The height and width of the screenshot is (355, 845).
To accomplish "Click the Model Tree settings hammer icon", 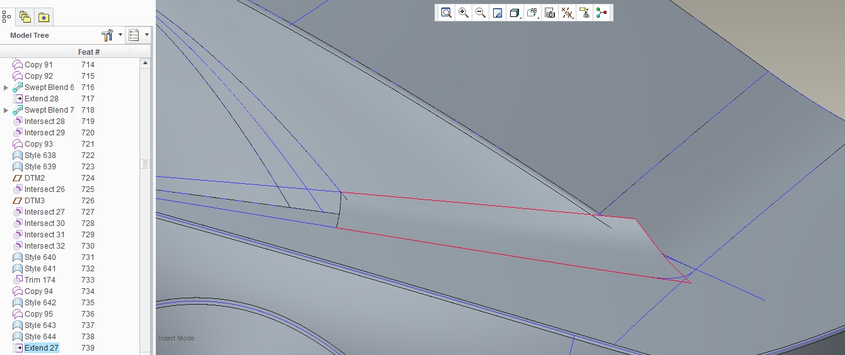I will (107, 35).
